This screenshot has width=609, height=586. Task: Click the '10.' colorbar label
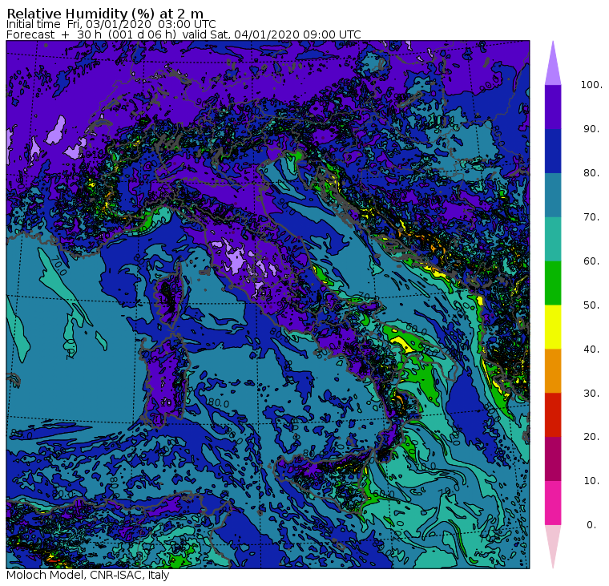click(591, 481)
